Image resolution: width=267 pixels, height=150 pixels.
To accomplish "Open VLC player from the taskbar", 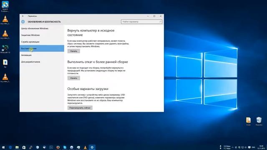I will (85, 147).
